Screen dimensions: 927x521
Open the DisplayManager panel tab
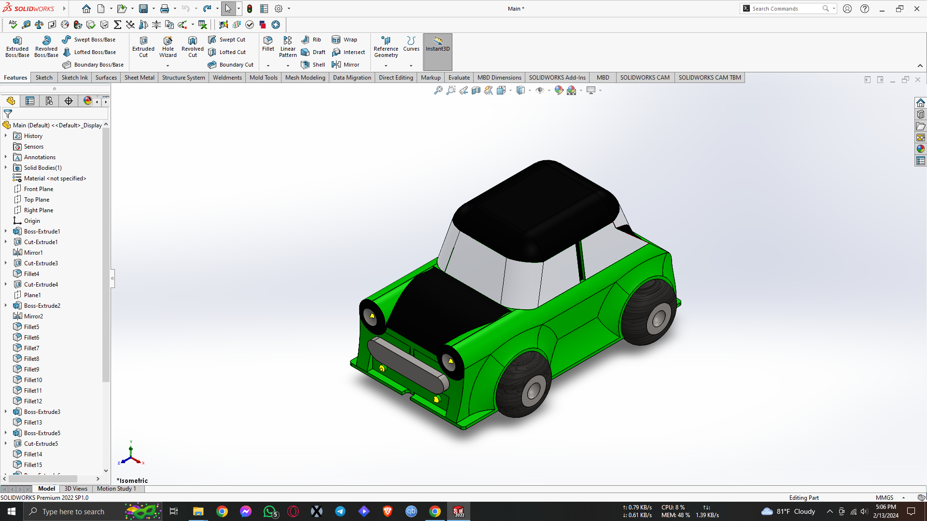tap(87, 101)
